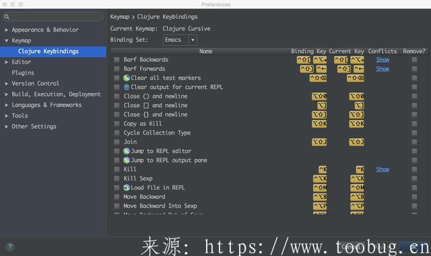Expand the Other Settings section
This screenshot has height=256, width=431.
point(6,127)
